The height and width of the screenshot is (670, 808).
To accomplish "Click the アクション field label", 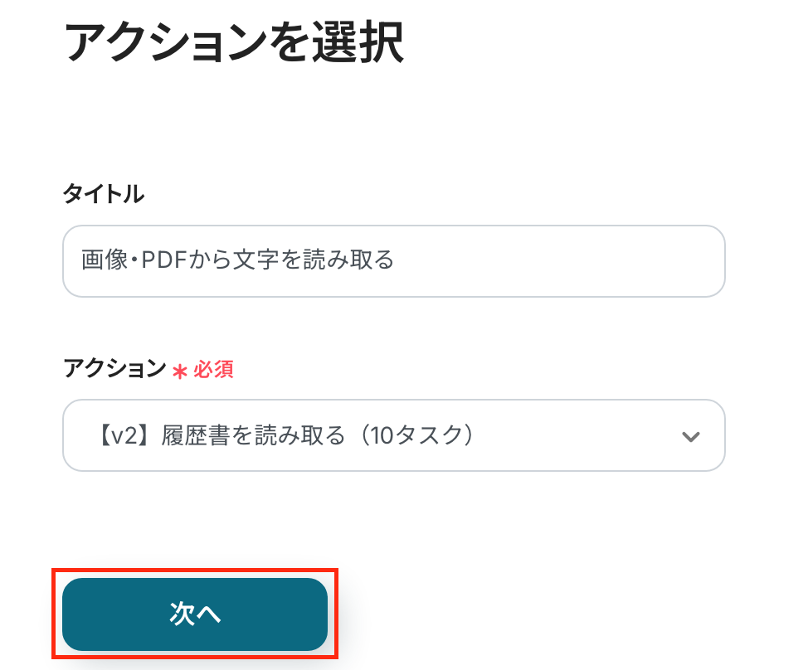I will (x=114, y=369).
